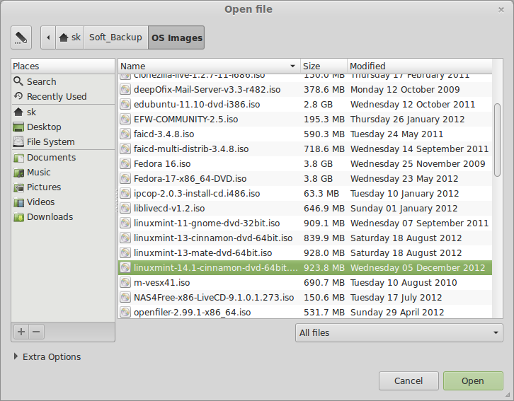Select the OS Images path button
The height and width of the screenshot is (401, 514).
tap(176, 37)
